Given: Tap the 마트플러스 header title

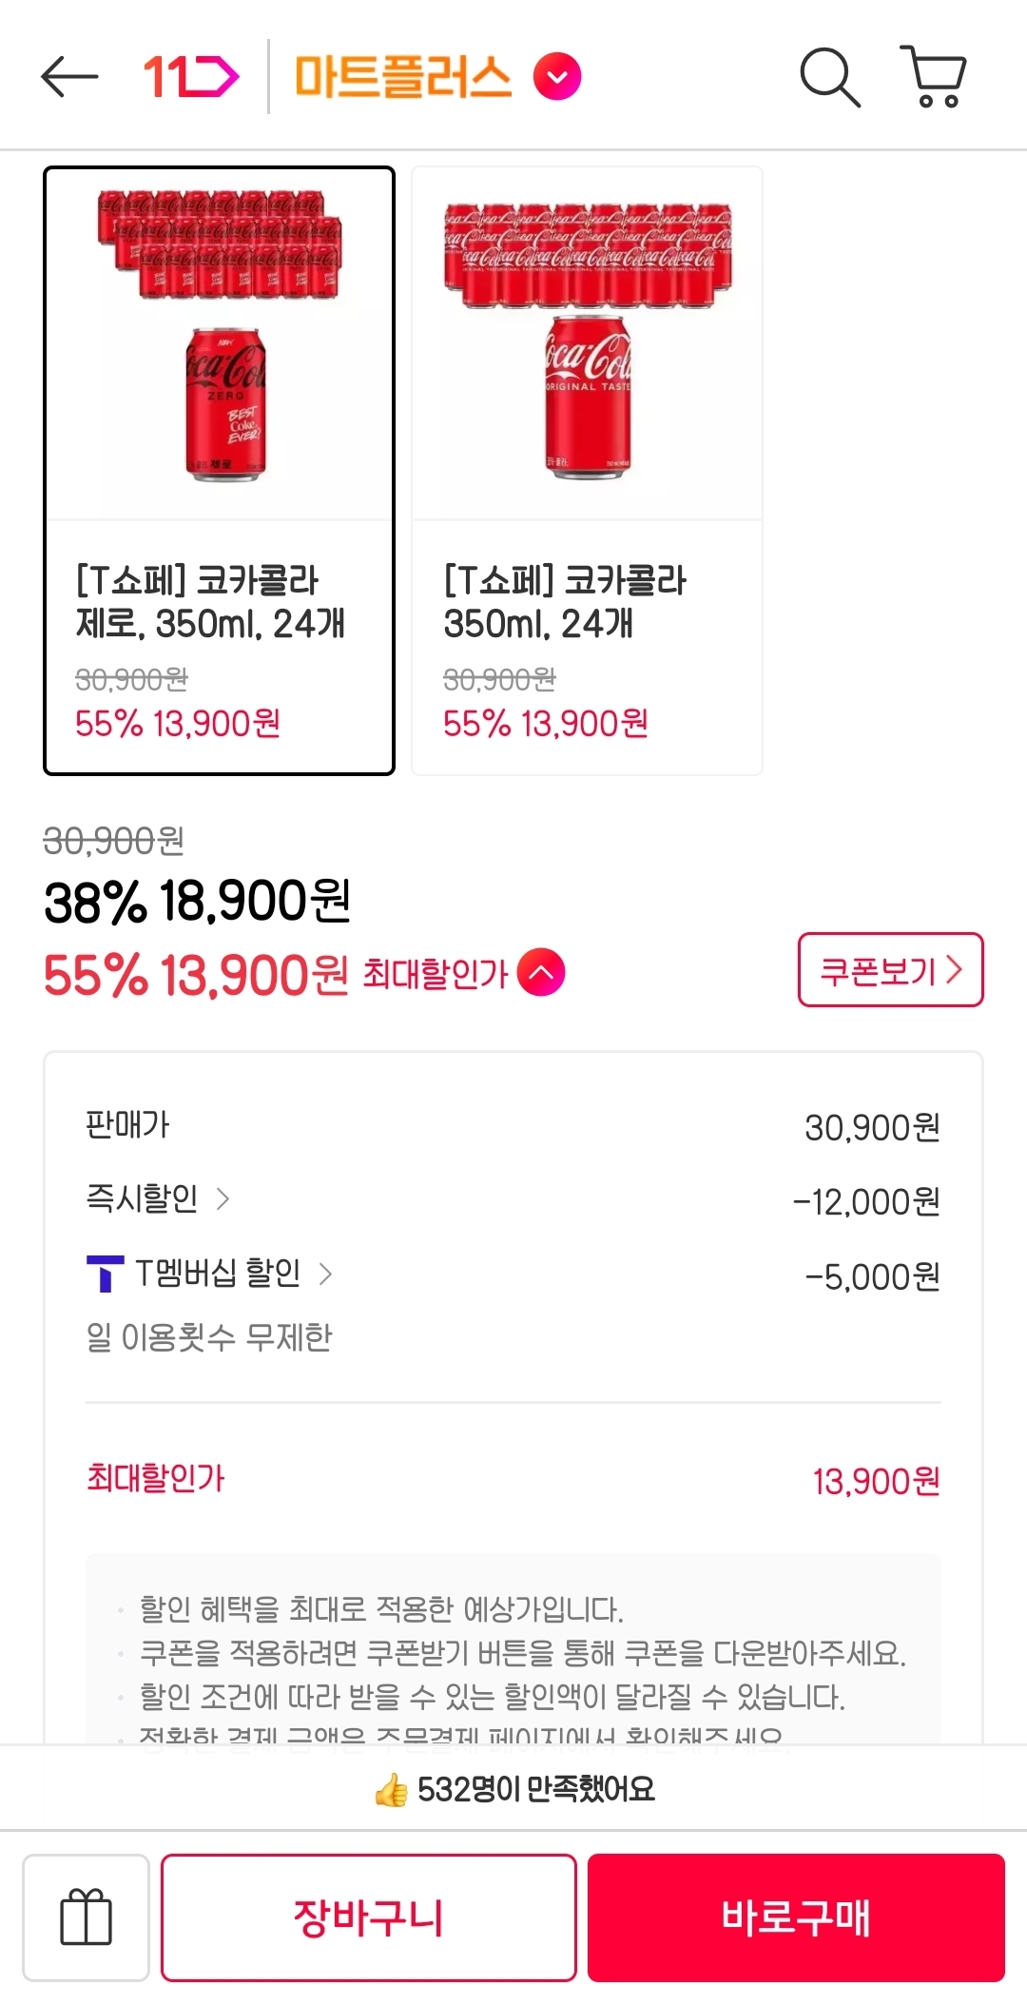Looking at the screenshot, I should 402,77.
